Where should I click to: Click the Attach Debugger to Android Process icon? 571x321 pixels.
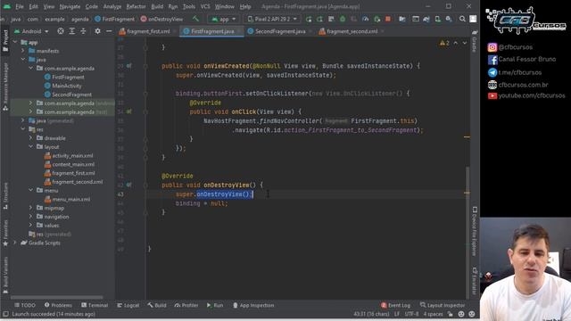click(377, 19)
